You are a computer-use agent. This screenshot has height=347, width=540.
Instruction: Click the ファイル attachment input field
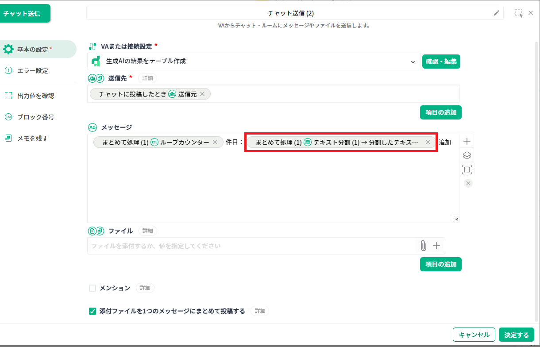pyautogui.click(x=252, y=246)
